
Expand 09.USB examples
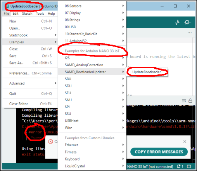[92, 27]
